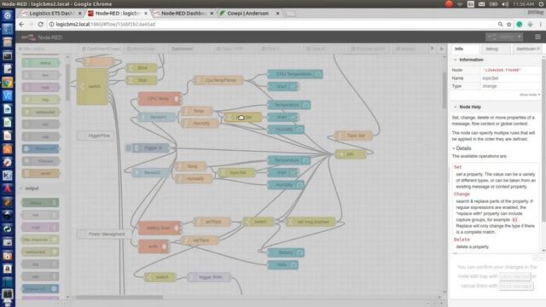
Task: Open the Node-RED hamburger menu
Action: (537, 37)
